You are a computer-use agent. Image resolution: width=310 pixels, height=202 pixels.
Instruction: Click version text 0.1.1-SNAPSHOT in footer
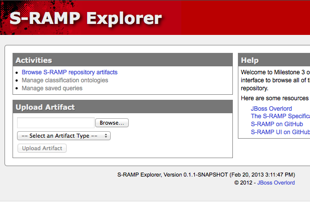point(206,175)
